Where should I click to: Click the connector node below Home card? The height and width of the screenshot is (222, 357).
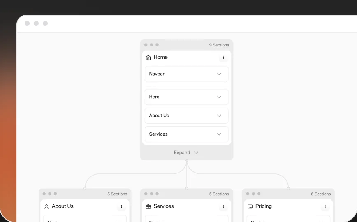[187, 160]
